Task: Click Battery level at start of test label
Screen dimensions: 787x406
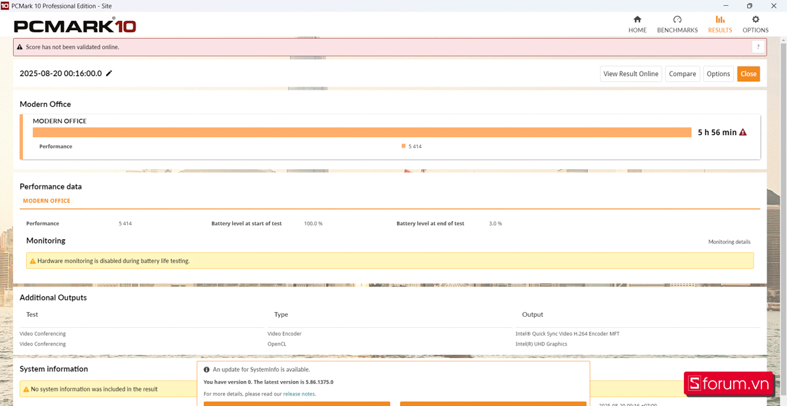Action: (x=247, y=224)
